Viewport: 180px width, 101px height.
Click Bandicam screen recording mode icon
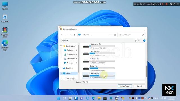click(x=138, y=4)
